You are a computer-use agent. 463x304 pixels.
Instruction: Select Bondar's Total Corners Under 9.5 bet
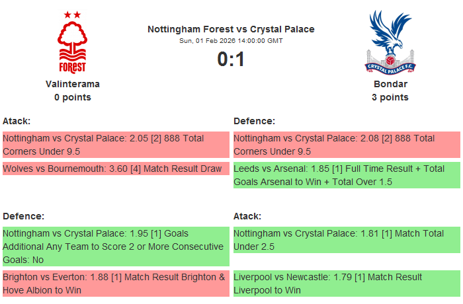coord(346,145)
